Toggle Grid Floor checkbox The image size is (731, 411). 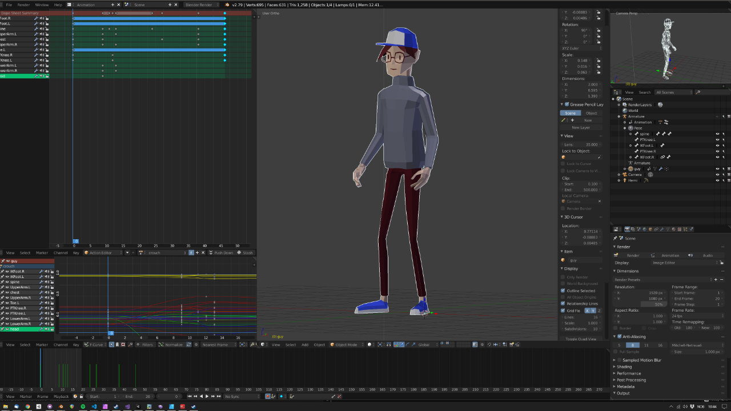point(563,311)
